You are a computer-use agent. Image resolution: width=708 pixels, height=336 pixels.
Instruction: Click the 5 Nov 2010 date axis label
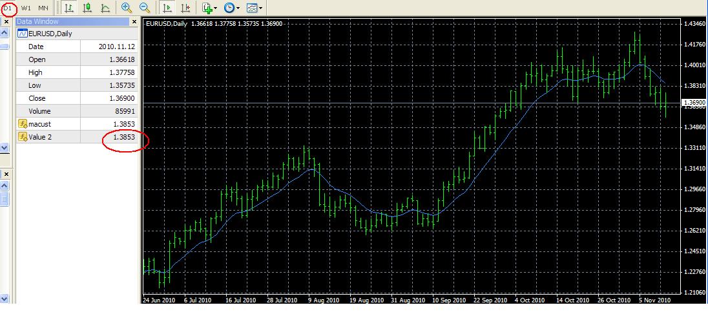[x=655, y=300]
